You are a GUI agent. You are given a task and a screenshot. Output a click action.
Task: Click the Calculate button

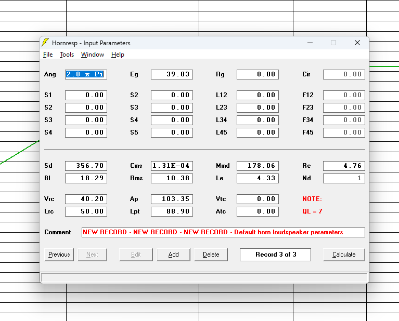pos(344,255)
